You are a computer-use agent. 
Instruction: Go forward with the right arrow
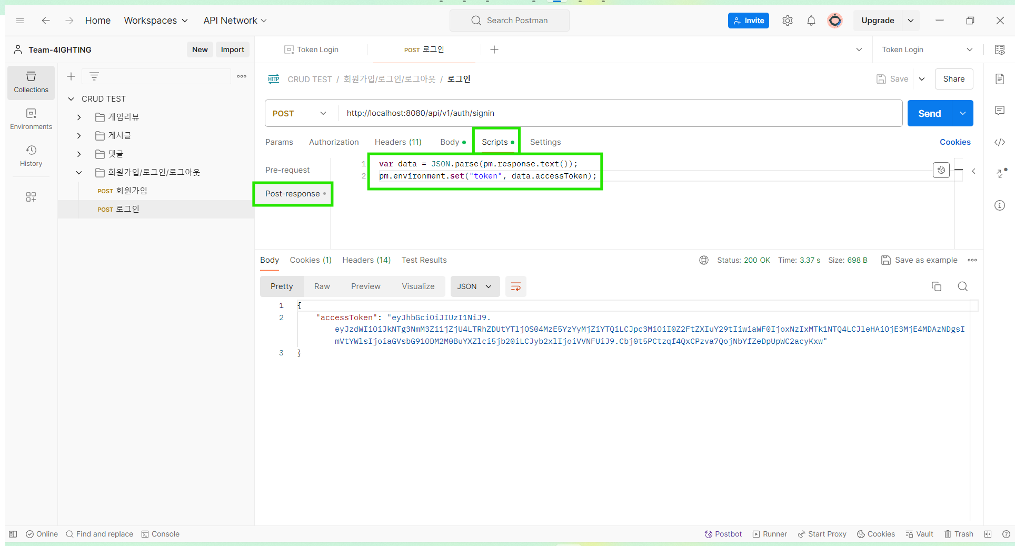coord(69,21)
